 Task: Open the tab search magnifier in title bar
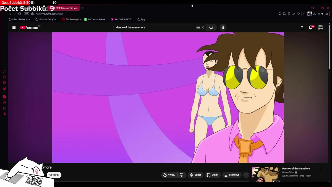click(x=313, y=8)
